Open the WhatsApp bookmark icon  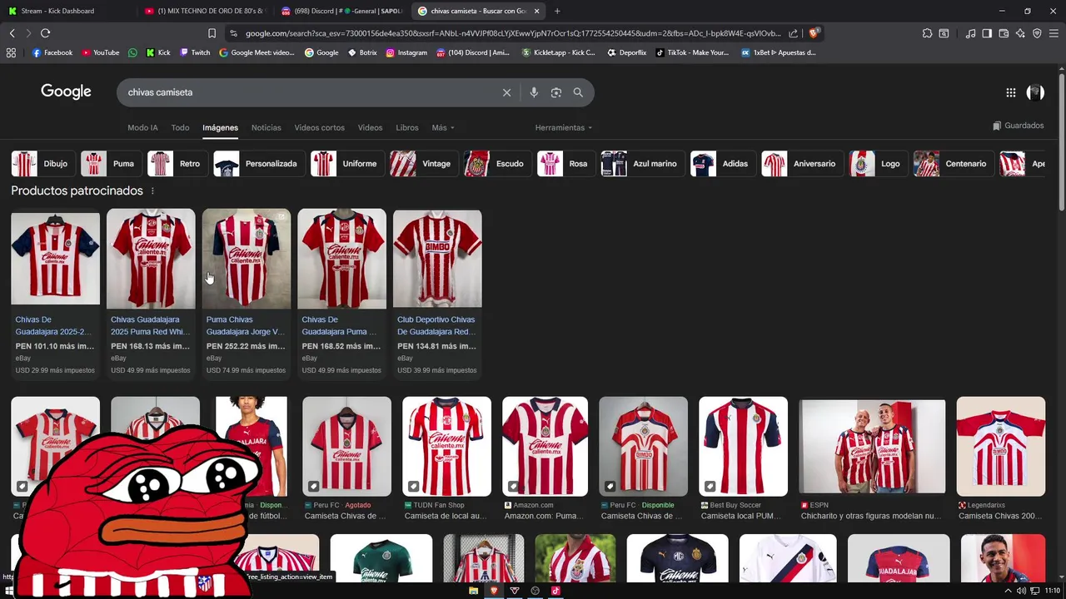coord(132,52)
